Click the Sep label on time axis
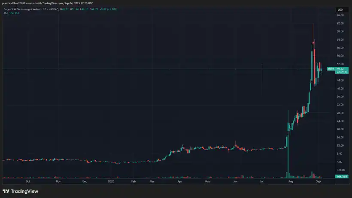 318,182
